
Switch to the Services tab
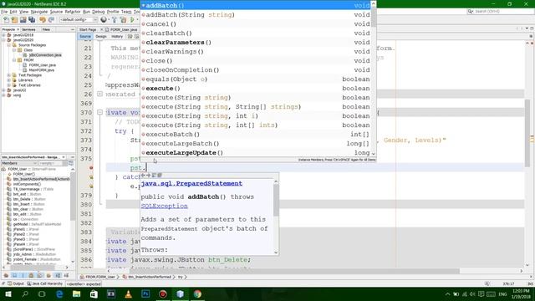click(28, 30)
